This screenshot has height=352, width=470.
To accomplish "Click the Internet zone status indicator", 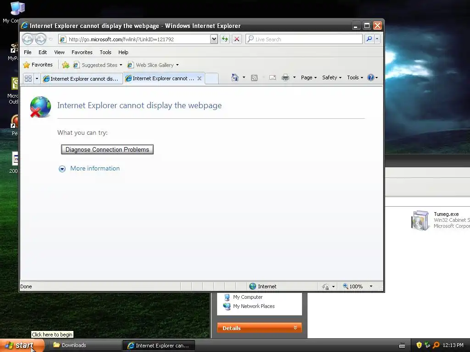I will pyautogui.click(x=263, y=286).
